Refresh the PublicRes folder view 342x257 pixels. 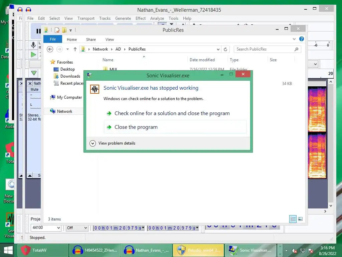click(225, 50)
